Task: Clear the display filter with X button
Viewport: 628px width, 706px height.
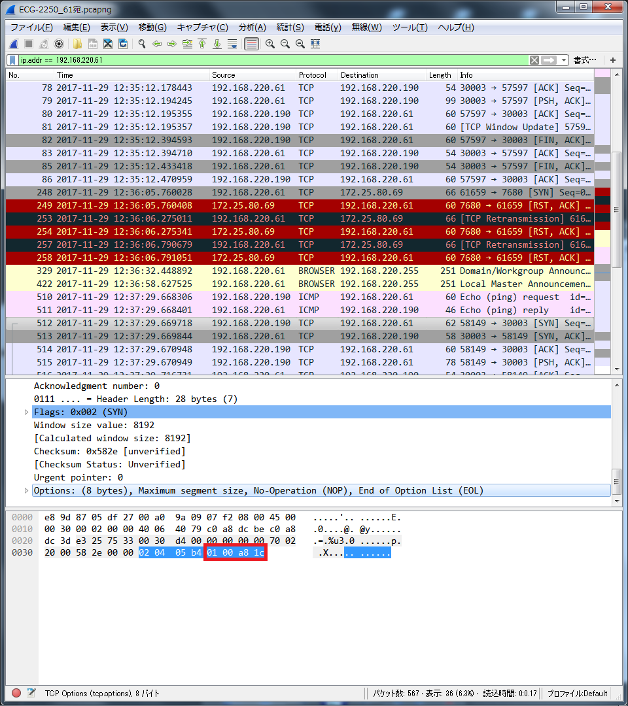Action: (x=534, y=60)
